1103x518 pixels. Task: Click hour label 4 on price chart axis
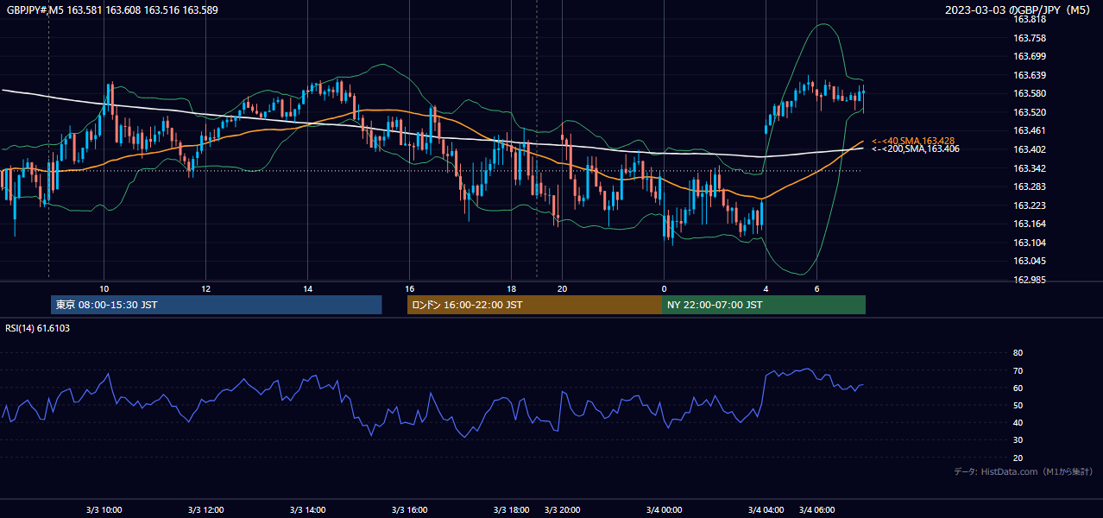(766, 288)
